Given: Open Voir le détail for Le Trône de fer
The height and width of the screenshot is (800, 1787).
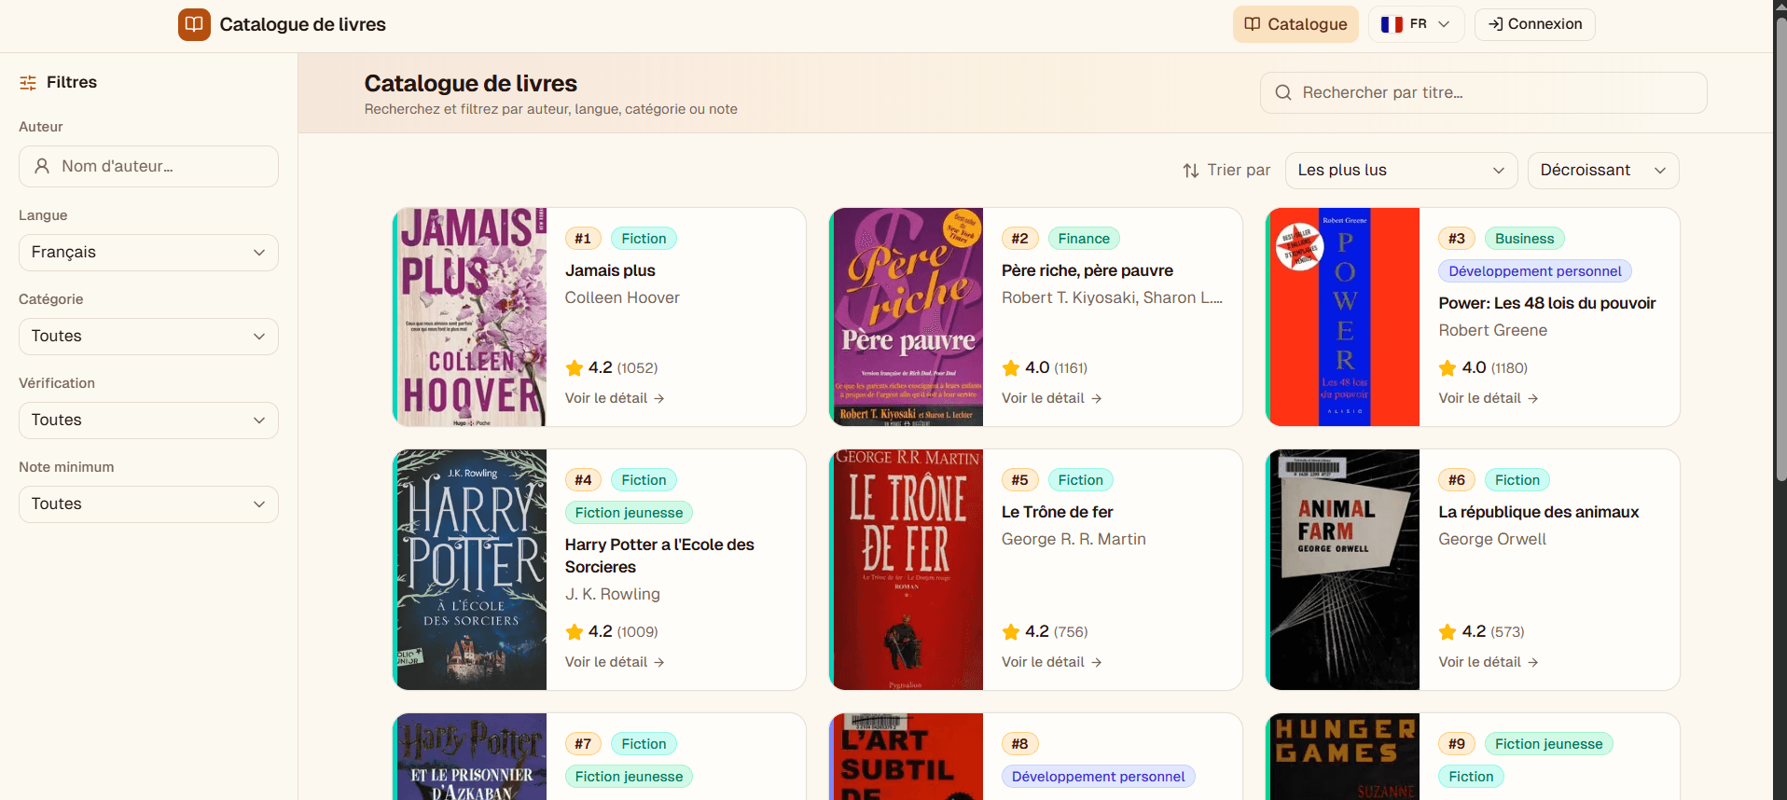Looking at the screenshot, I should click(x=1052, y=662).
